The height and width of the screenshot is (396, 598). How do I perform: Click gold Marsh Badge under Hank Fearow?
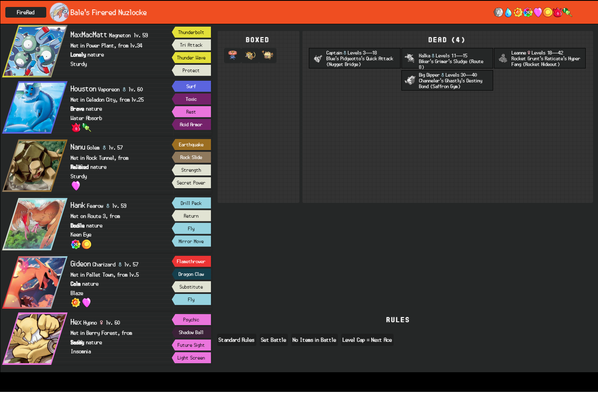click(86, 244)
